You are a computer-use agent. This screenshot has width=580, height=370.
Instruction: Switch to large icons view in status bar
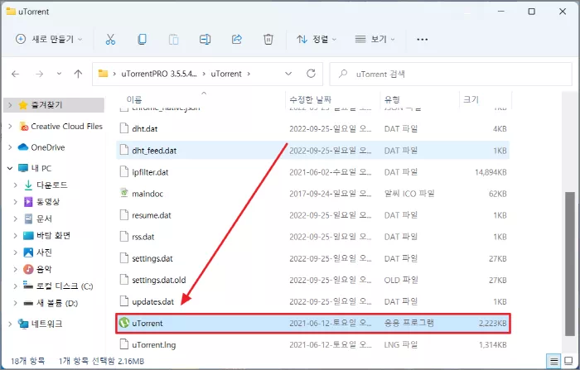[x=568, y=361]
